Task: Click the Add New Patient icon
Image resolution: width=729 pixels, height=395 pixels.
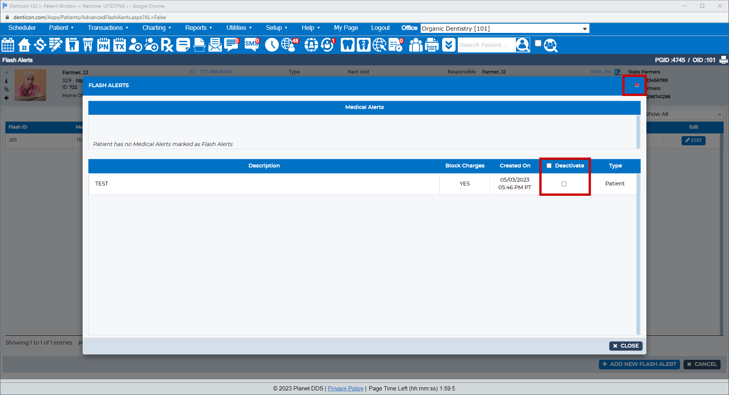Action: pos(135,45)
